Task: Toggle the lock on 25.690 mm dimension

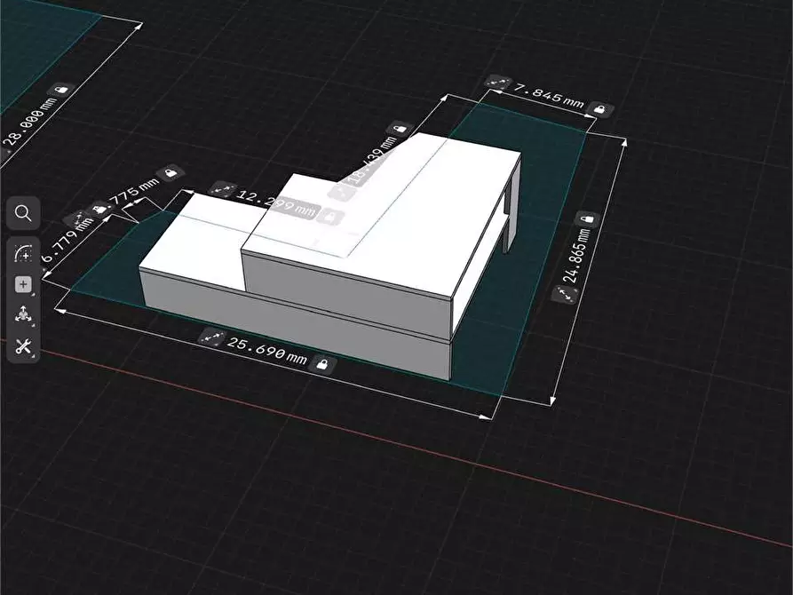Action: tap(324, 364)
